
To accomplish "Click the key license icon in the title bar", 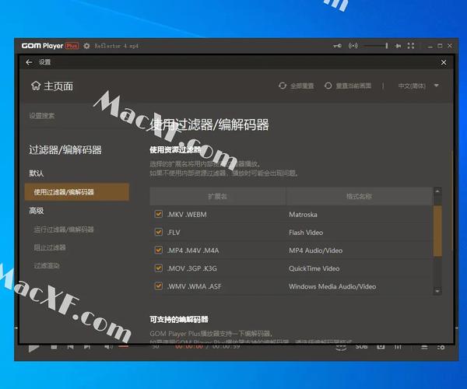I will click(x=338, y=46).
